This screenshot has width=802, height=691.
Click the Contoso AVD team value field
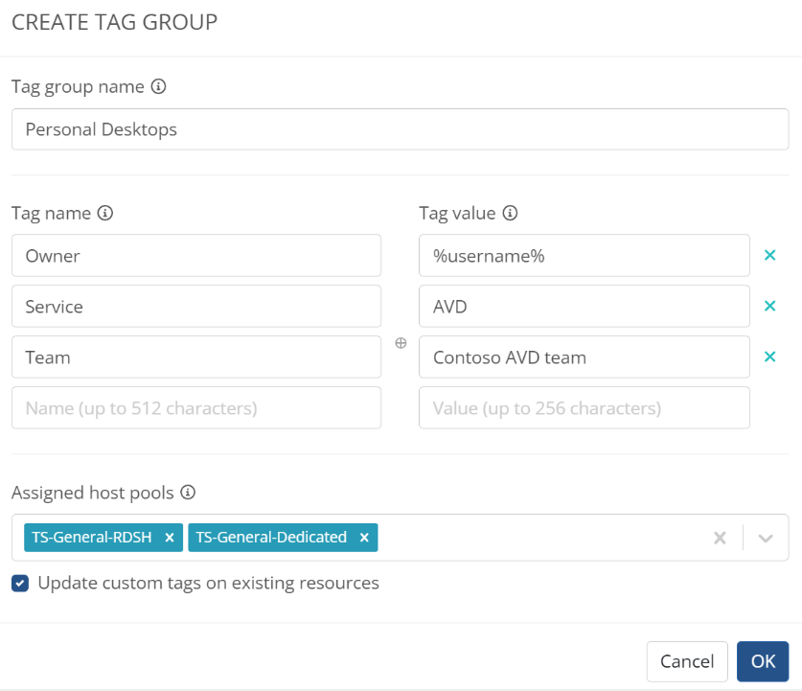[584, 357]
